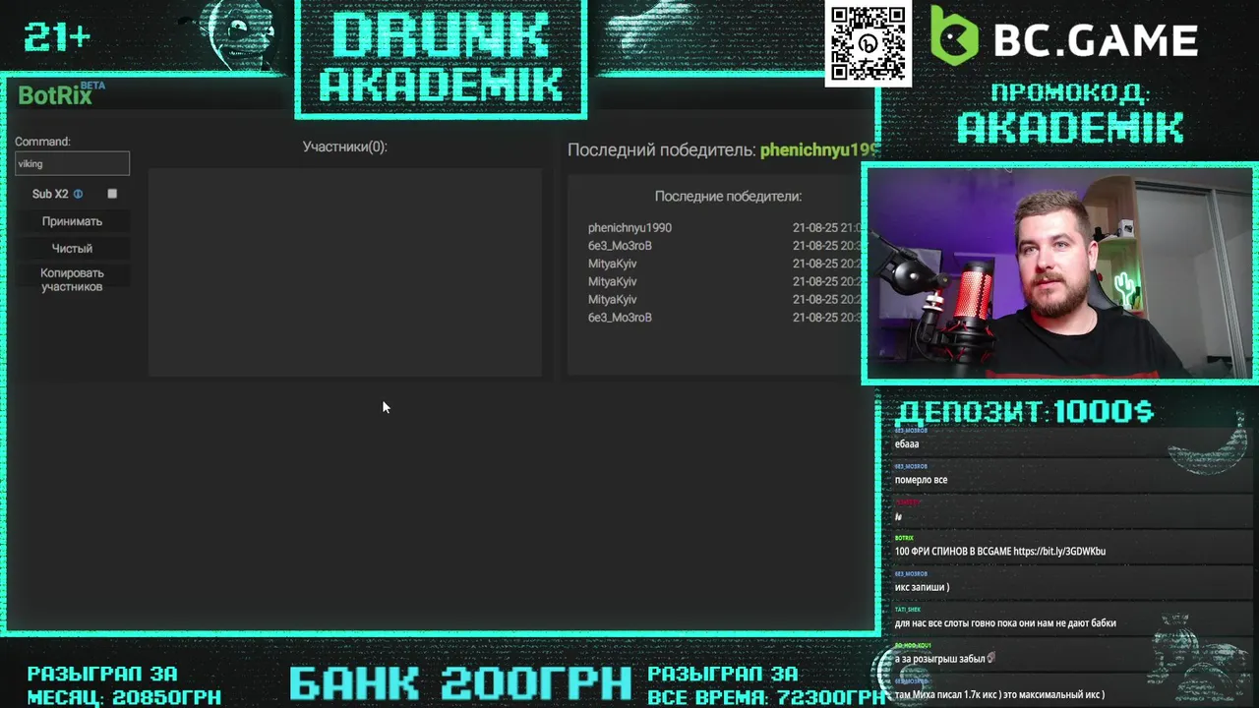Click the 'Command:' label
The height and width of the screenshot is (708, 1259).
[x=42, y=142]
